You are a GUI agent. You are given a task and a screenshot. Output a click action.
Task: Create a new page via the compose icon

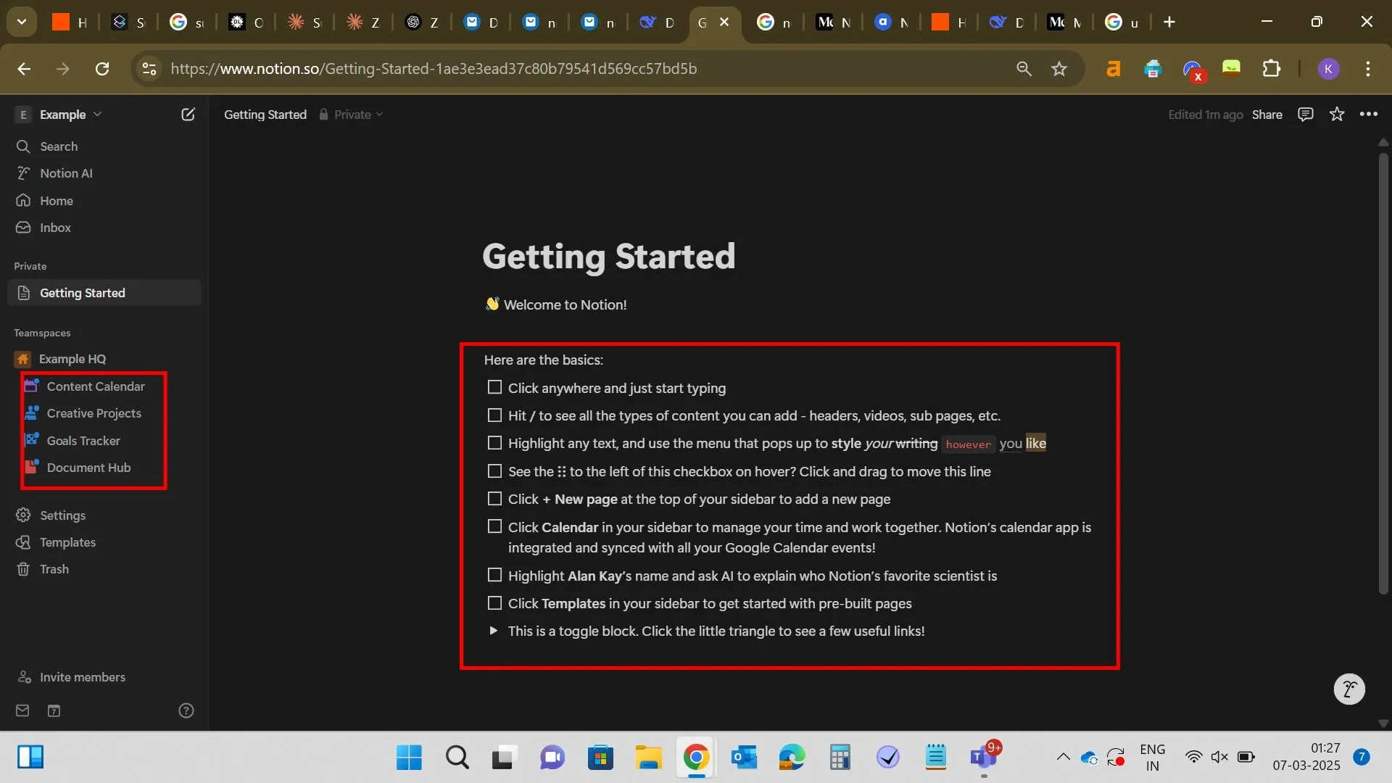click(x=188, y=114)
